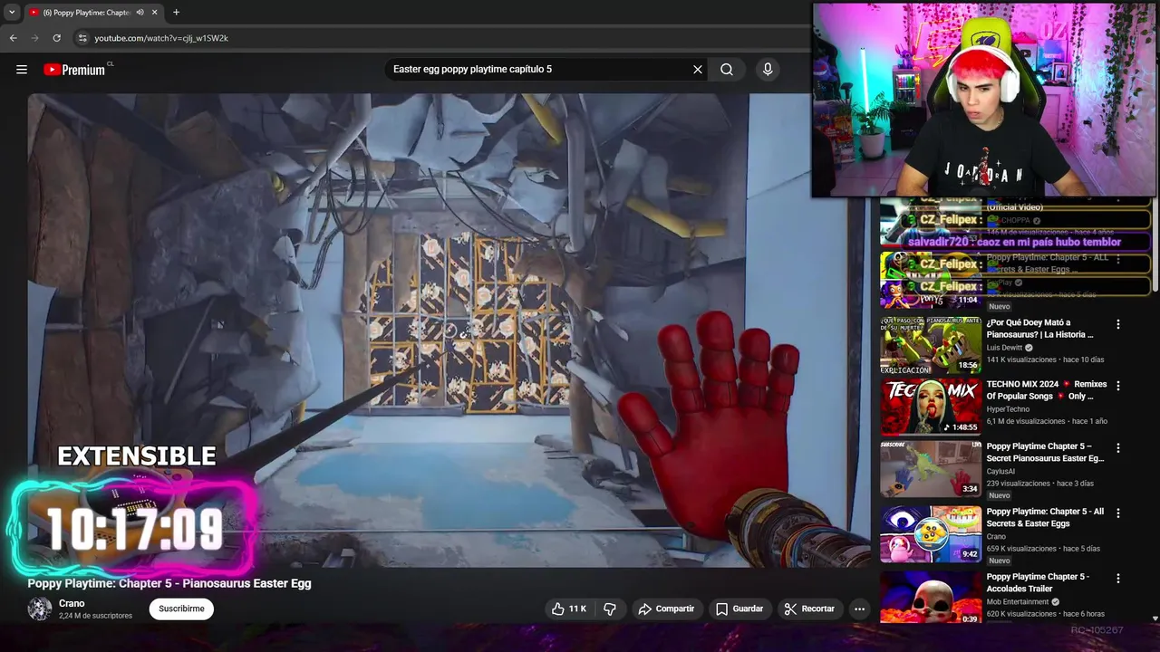Image resolution: width=1160 pixels, height=652 pixels.
Task: Open Luis Dewitt channel name
Action: [x=1004, y=348]
